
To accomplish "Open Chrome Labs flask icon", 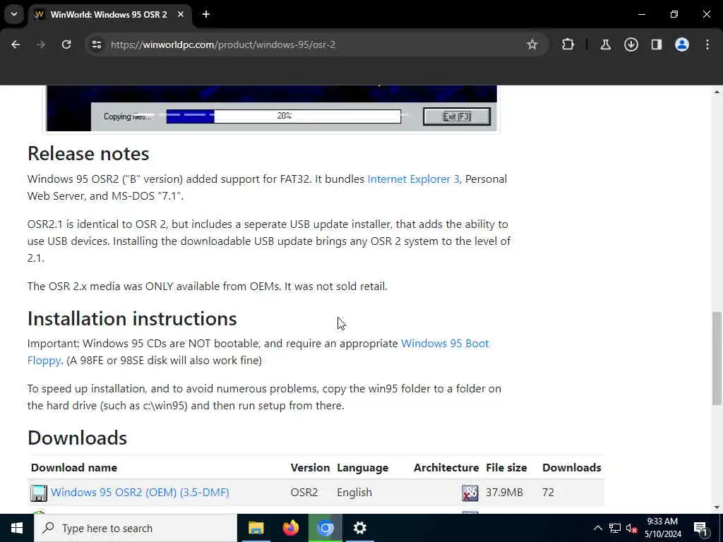I will click(x=605, y=44).
